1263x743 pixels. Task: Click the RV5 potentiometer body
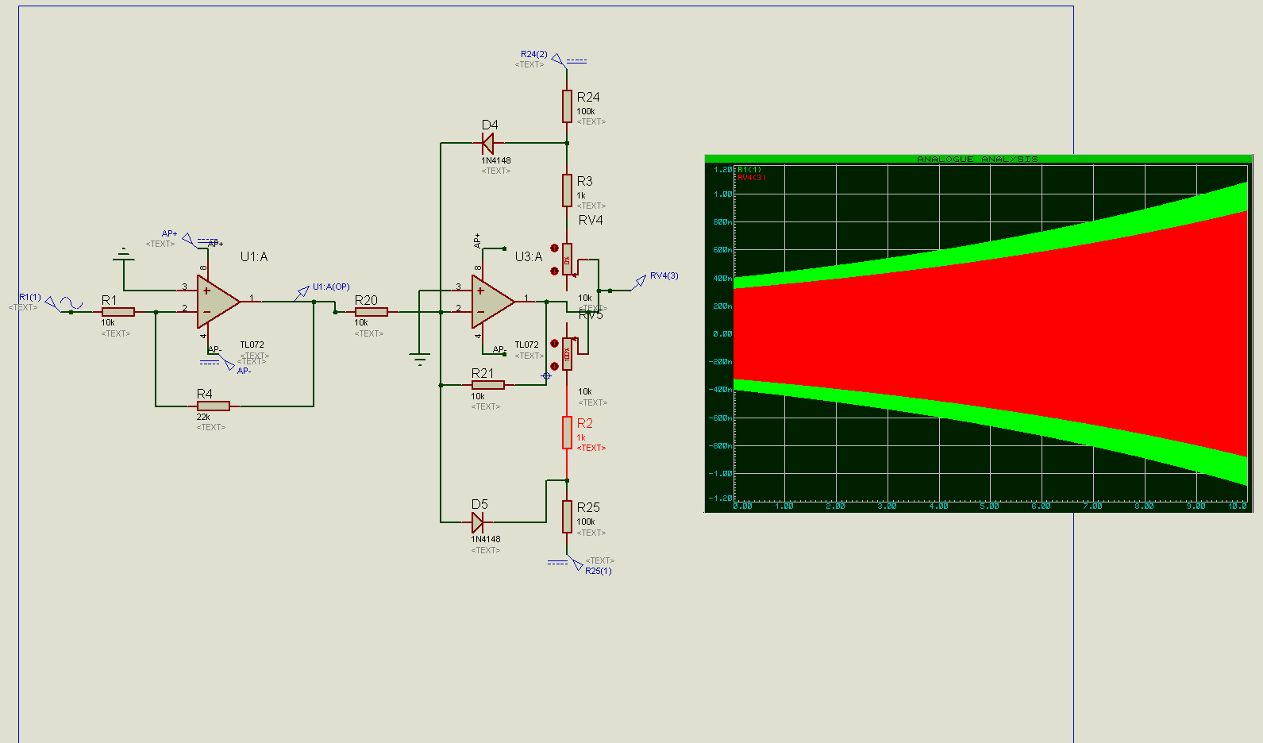pyautogui.click(x=567, y=354)
